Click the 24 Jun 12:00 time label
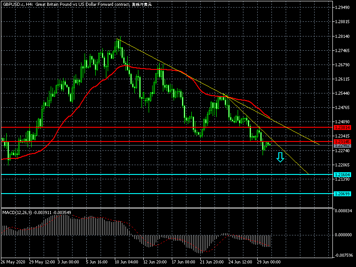This screenshot has height=267, width=356. click(x=241, y=261)
